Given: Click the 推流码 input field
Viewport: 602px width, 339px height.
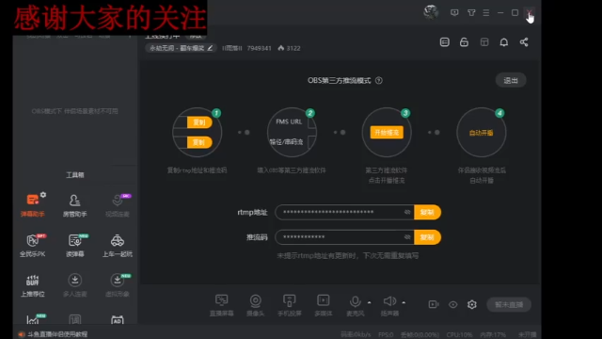Looking at the screenshot, I should coord(344,237).
